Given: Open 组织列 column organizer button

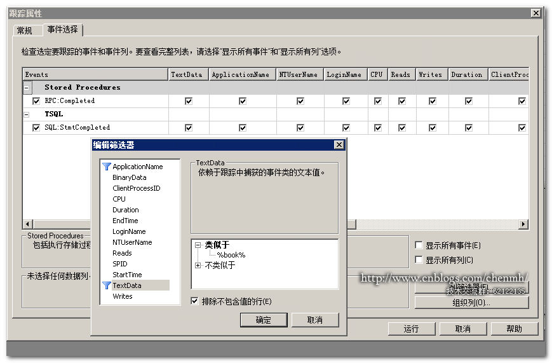Looking at the screenshot, I should click(471, 303).
